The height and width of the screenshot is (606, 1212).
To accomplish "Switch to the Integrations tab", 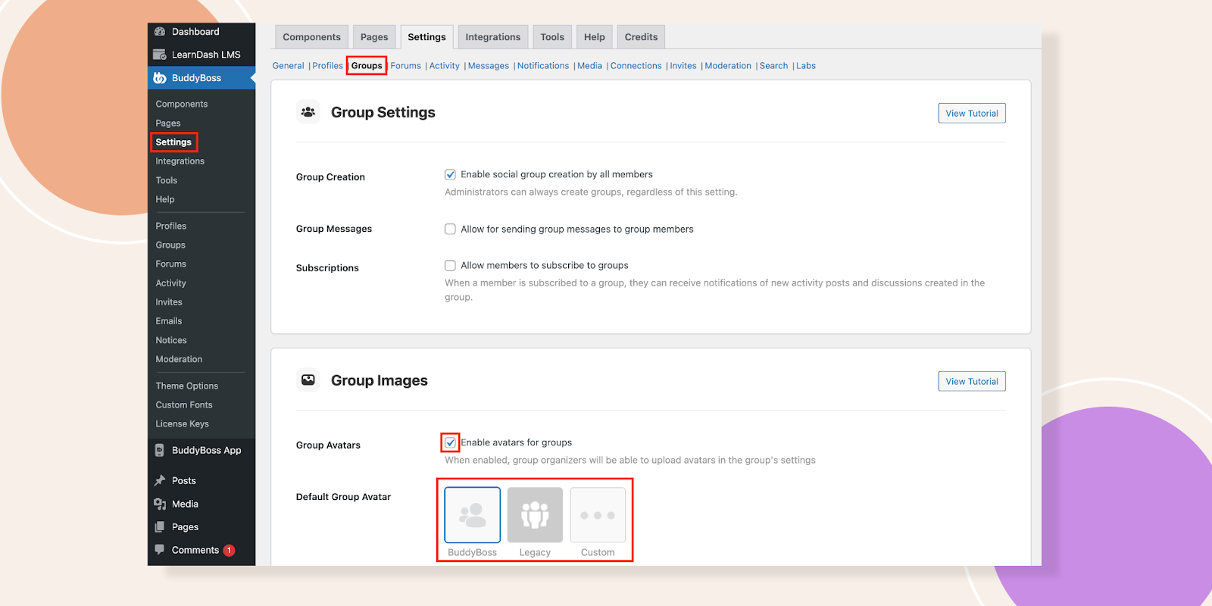I will (493, 37).
